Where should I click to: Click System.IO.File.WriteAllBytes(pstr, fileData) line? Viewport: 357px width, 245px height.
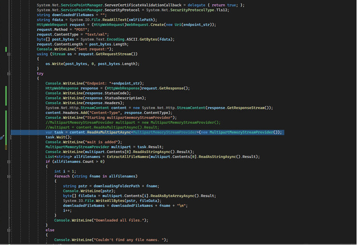click(x=112, y=201)
